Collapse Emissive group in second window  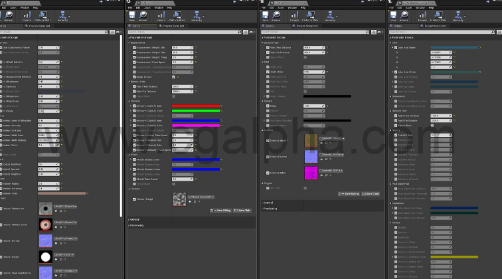(x=129, y=101)
